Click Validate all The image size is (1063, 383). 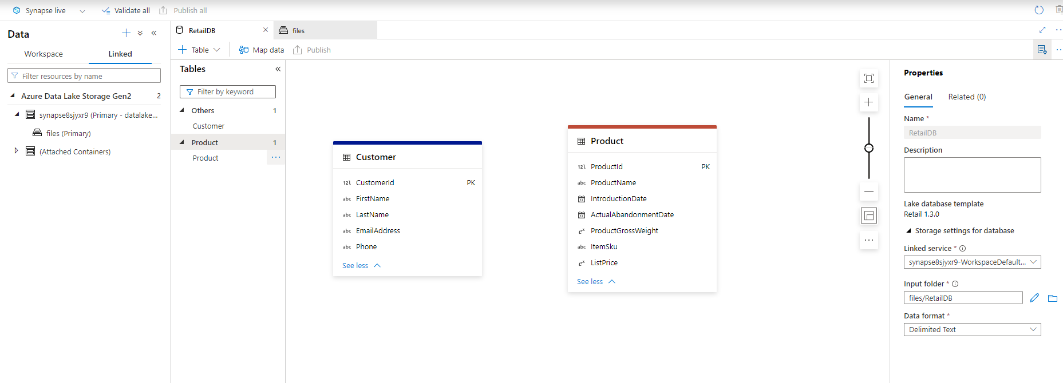point(126,10)
